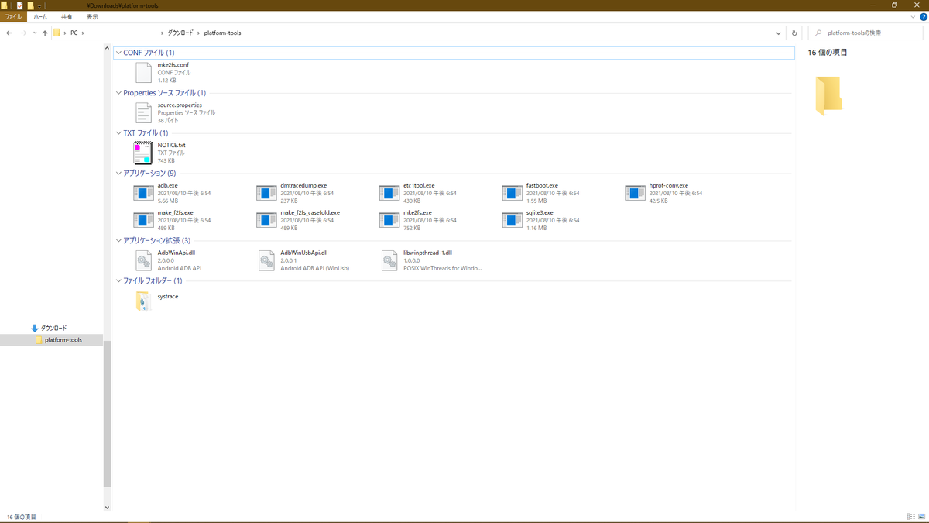The height and width of the screenshot is (523, 929).
Task: Click the navigation pane scroll up arrow
Action: click(107, 48)
